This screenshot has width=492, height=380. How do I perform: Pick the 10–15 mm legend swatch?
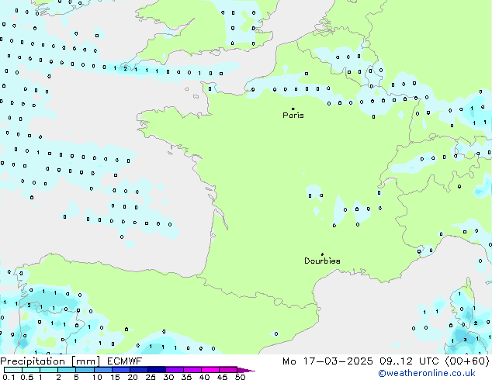[x=103, y=370]
